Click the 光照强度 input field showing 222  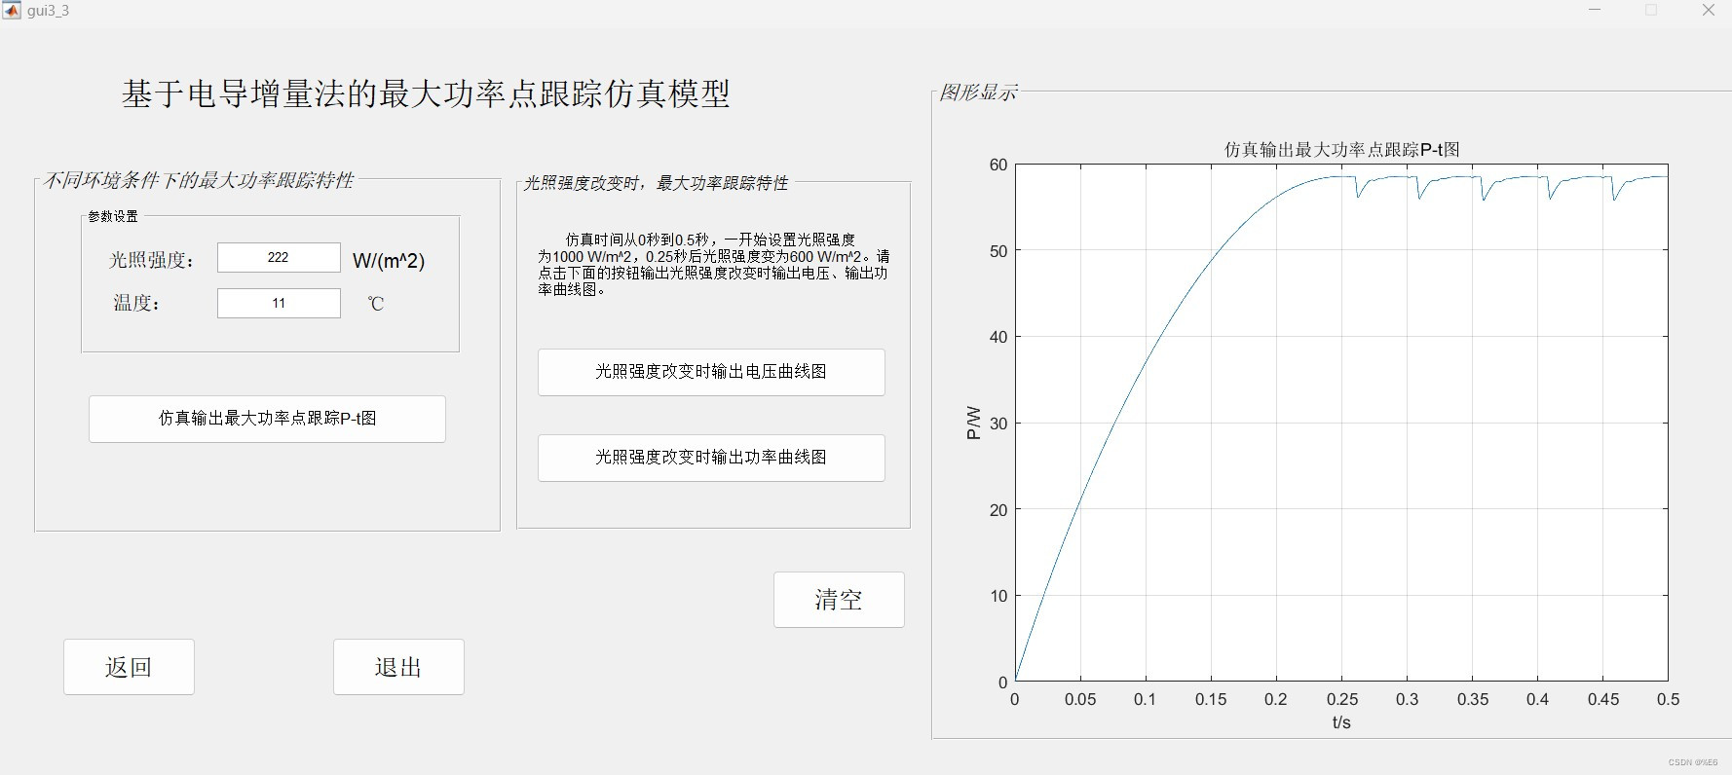(x=279, y=257)
